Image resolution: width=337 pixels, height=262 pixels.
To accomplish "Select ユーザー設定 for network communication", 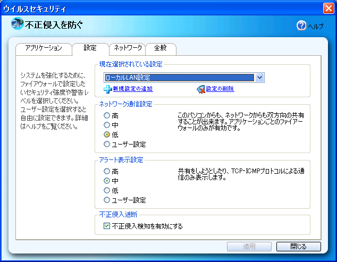I will [107, 144].
